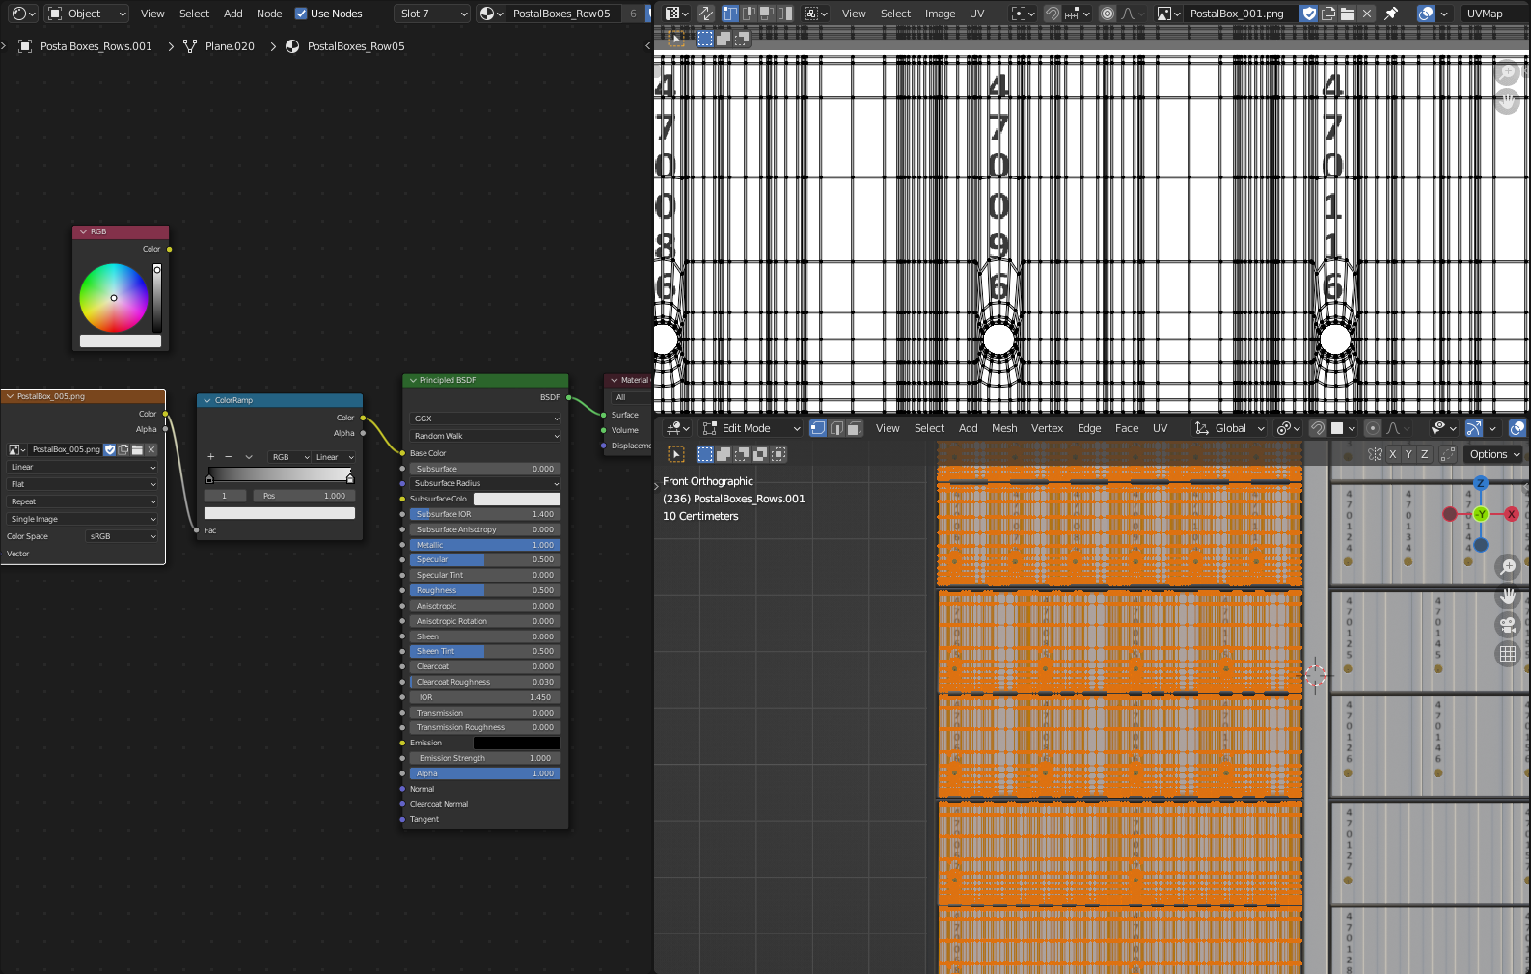Pan the UV editor with hand icon
The height and width of the screenshot is (974, 1531).
click(x=1508, y=100)
